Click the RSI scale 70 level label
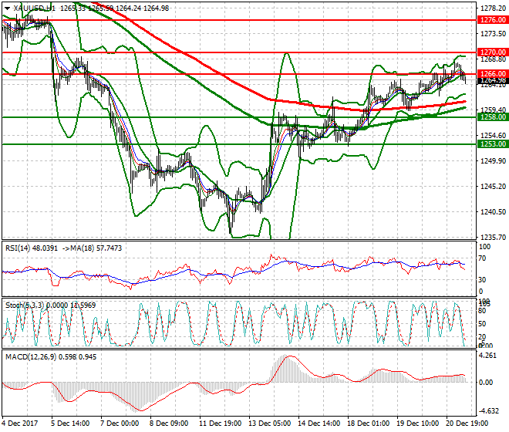 482,258
